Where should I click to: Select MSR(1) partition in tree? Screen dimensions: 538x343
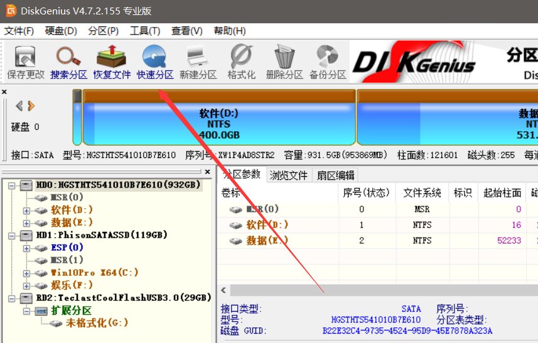pyautogui.click(x=67, y=260)
